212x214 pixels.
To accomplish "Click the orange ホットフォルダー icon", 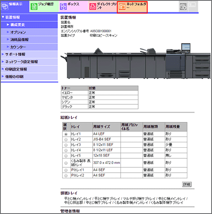I will pos(122,7).
